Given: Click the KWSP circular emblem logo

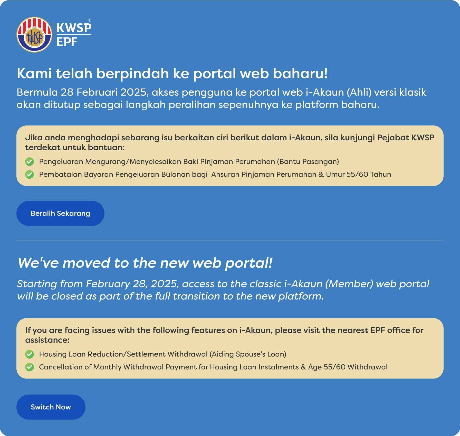Looking at the screenshot, I should click(34, 35).
